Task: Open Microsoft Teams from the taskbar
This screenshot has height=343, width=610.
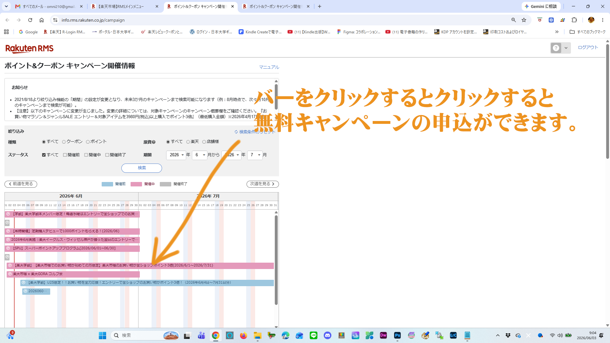Action: 201,335
